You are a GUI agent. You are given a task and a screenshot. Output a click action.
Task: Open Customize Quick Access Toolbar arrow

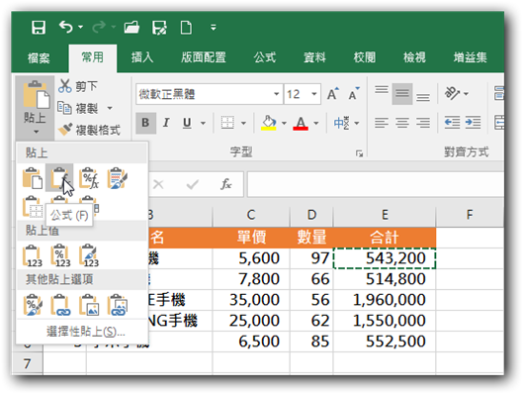(x=214, y=28)
